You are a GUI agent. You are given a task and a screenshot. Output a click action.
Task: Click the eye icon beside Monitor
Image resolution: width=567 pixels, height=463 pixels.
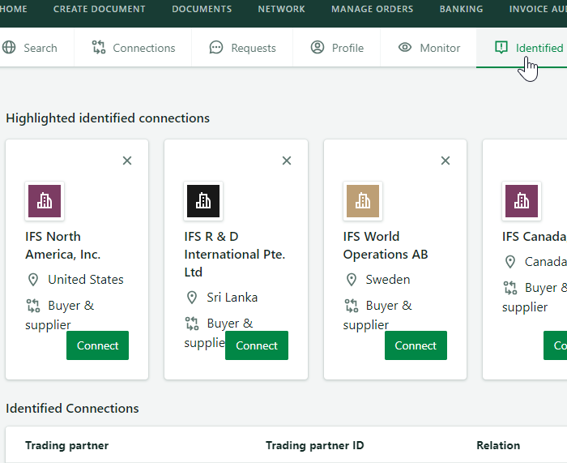pos(405,47)
